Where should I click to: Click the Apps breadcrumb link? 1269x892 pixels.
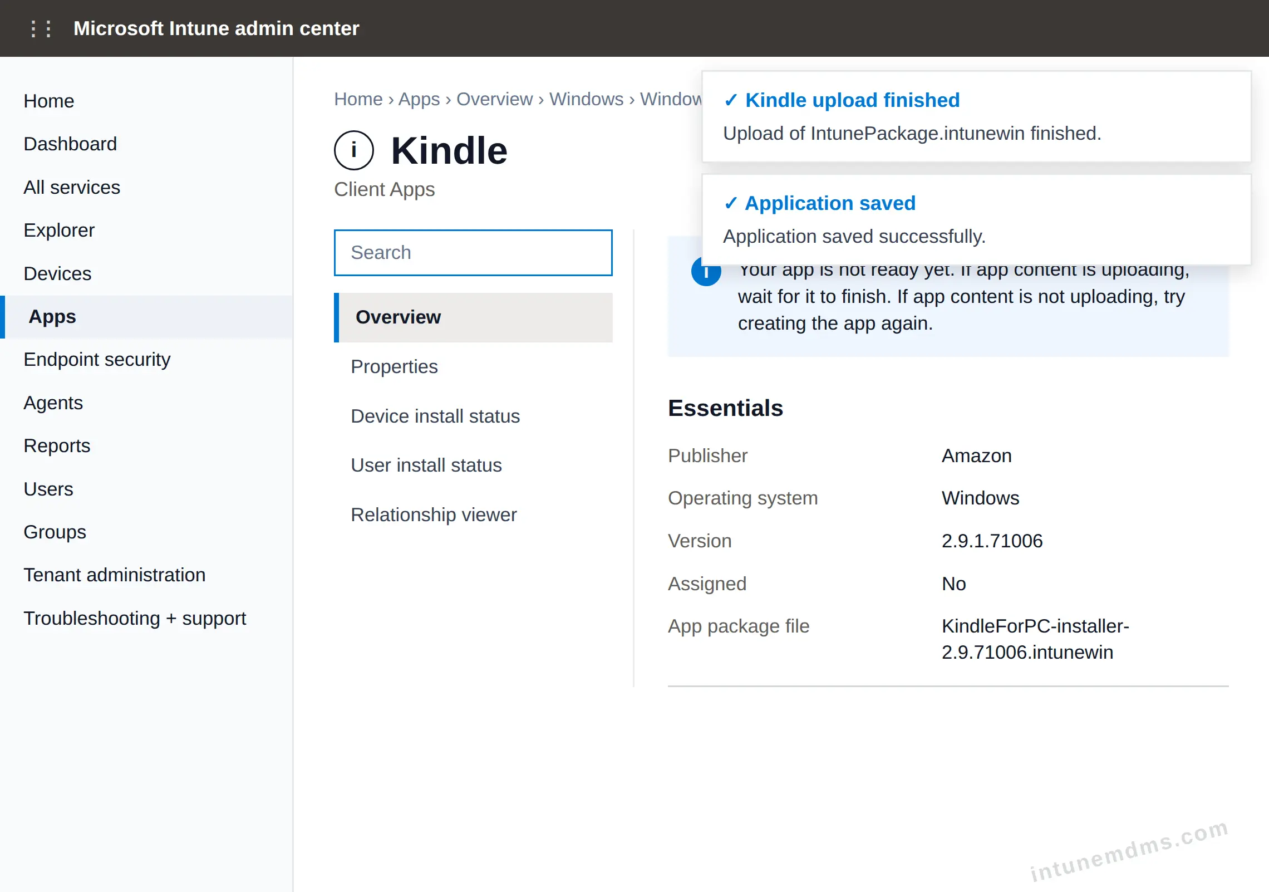click(419, 99)
